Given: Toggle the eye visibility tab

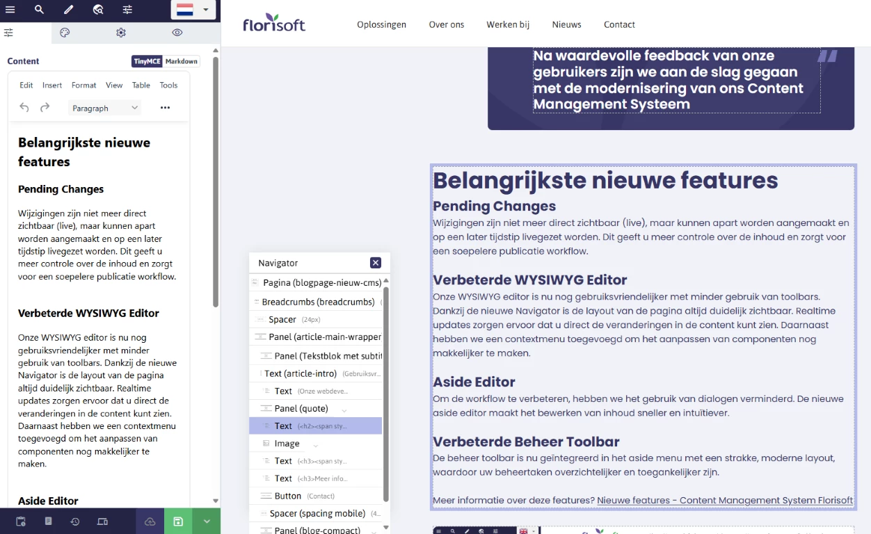Looking at the screenshot, I should pos(177,33).
